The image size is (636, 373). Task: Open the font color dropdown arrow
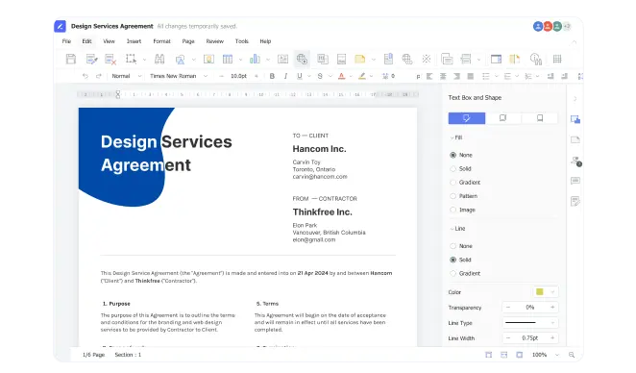click(x=351, y=76)
